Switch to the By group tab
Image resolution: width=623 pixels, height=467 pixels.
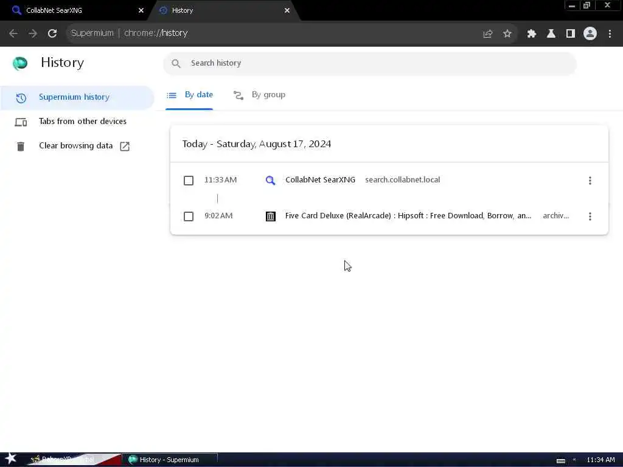259,95
